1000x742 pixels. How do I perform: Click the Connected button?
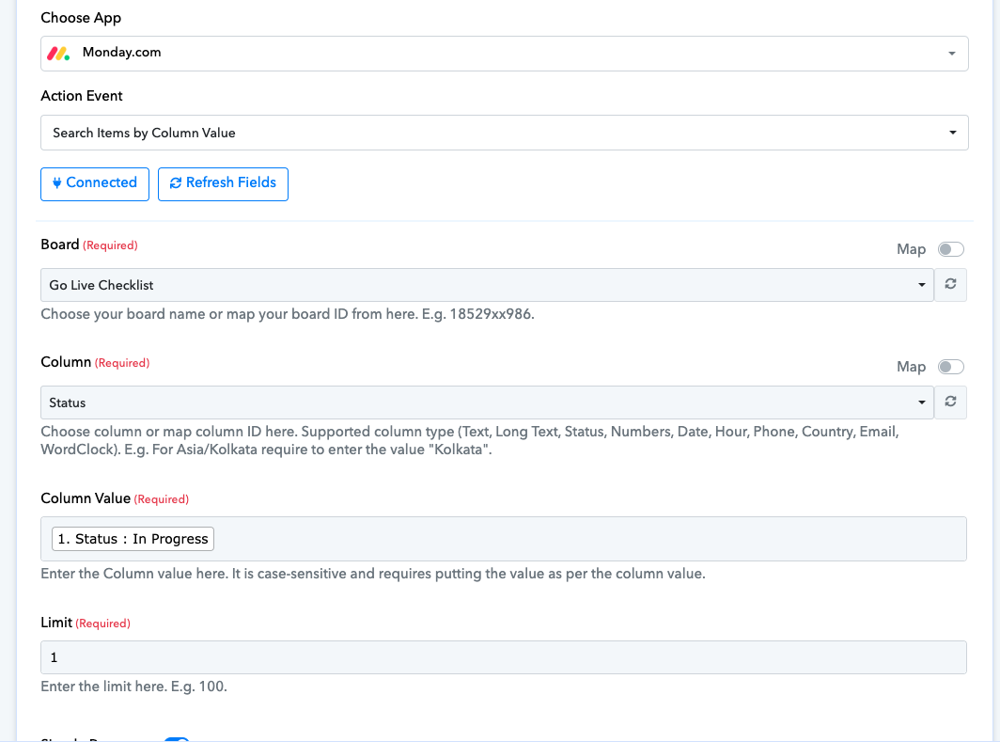[95, 183]
